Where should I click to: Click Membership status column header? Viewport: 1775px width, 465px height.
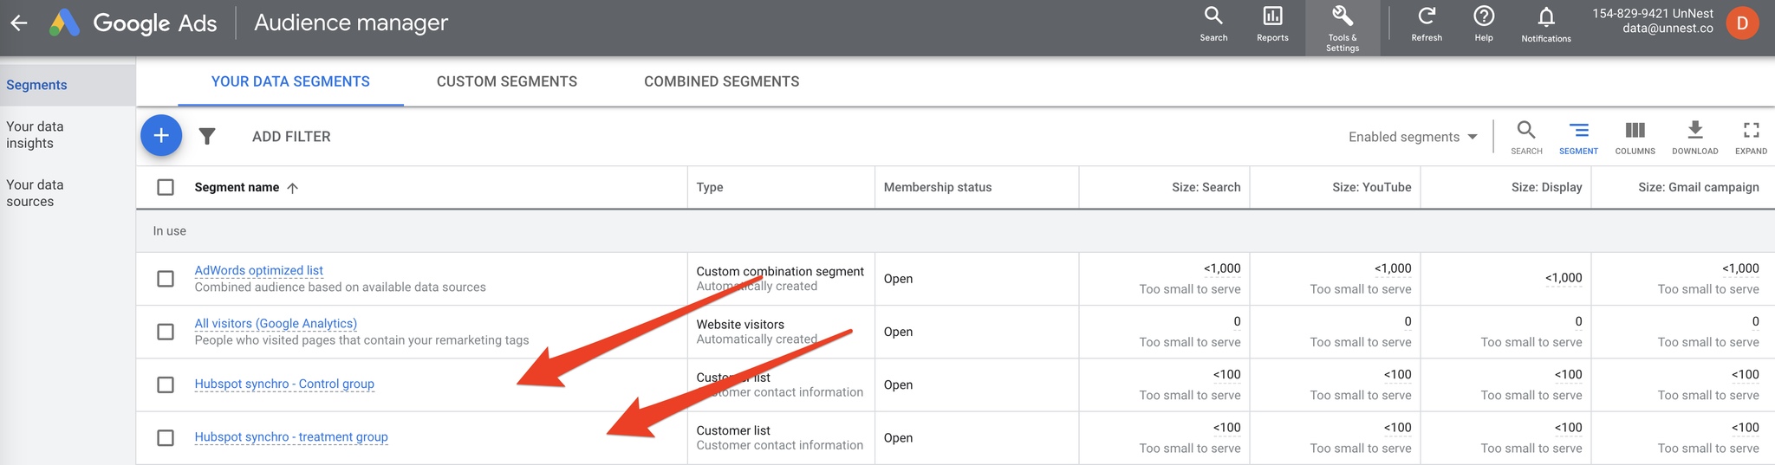pyautogui.click(x=938, y=187)
